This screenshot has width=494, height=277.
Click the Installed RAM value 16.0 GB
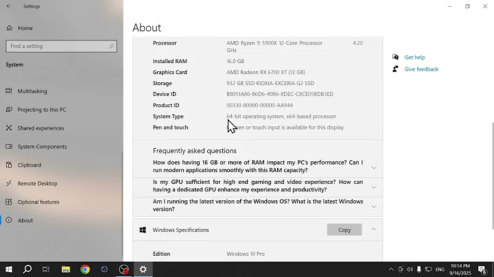235,62
